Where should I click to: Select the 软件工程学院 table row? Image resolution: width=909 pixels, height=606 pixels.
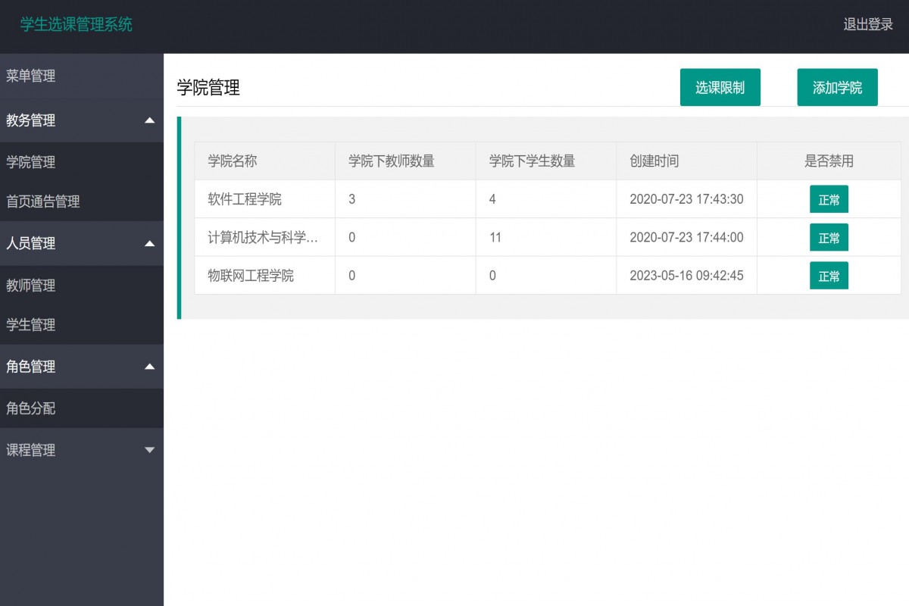(454, 199)
